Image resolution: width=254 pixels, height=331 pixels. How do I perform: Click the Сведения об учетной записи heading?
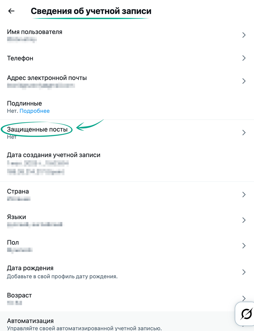91,11
